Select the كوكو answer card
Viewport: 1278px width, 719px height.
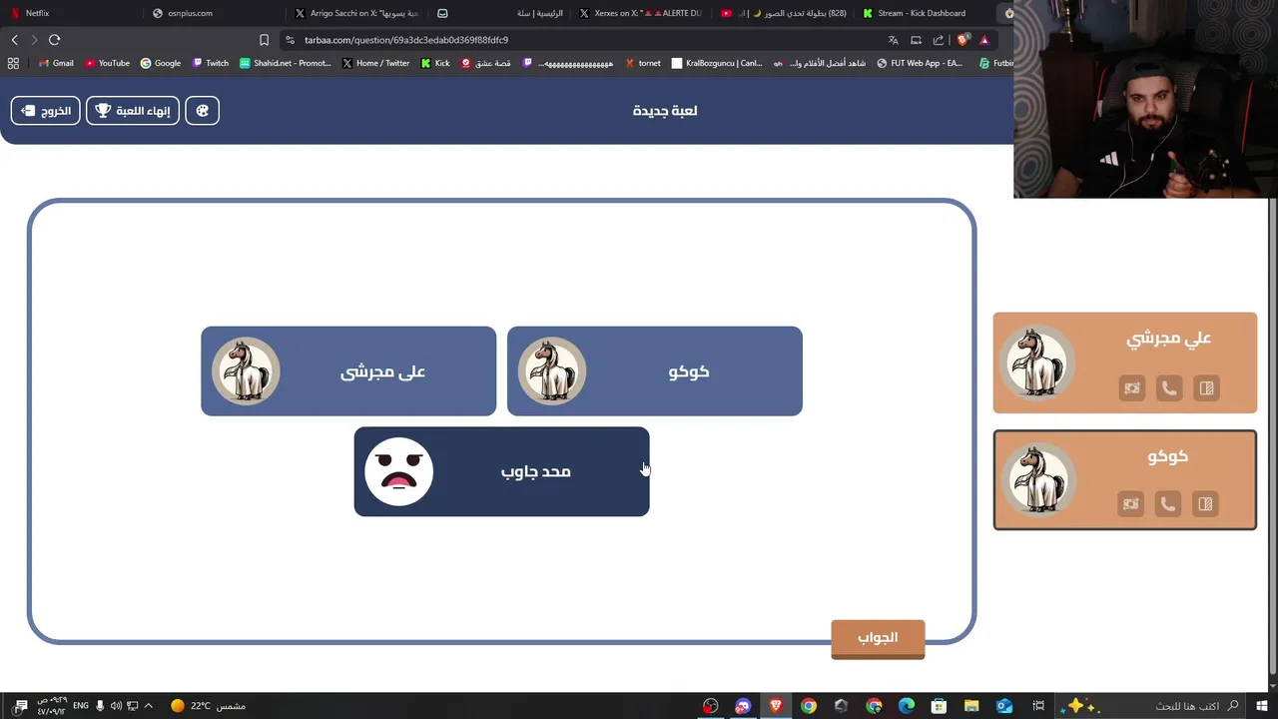(x=655, y=371)
